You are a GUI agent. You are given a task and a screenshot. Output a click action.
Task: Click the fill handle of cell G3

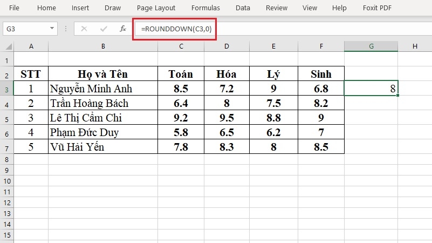pyautogui.click(x=398, y=95)
